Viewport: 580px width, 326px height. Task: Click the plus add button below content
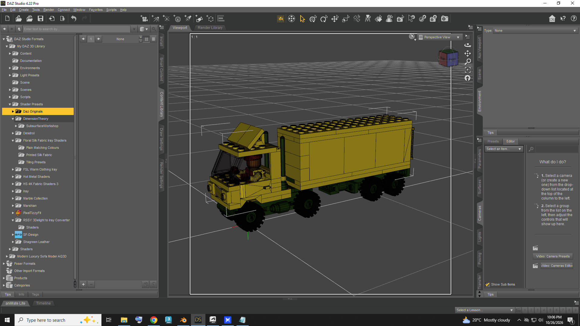(83, 284)
